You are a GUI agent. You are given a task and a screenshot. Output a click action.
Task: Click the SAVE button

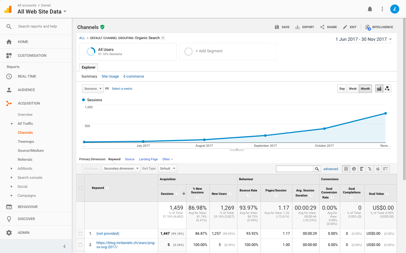pos(282,27)
